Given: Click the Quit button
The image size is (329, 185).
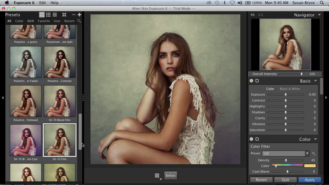Looking at the screenshot, I should (286, 180).
